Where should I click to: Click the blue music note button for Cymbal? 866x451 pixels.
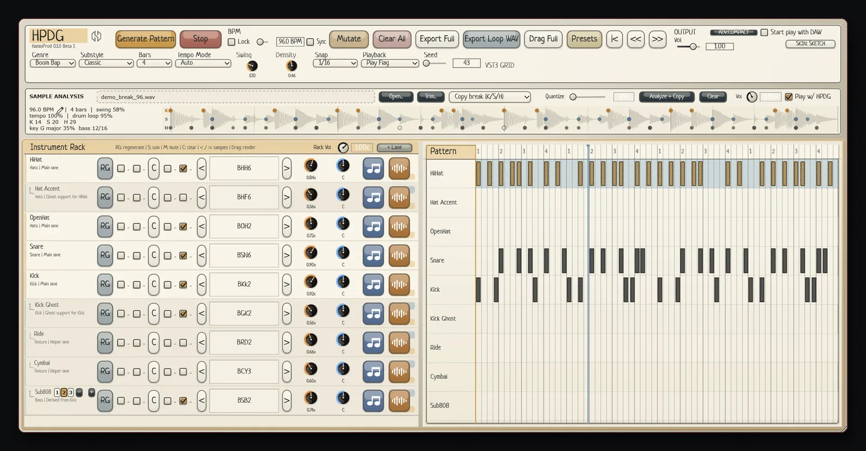373,371
